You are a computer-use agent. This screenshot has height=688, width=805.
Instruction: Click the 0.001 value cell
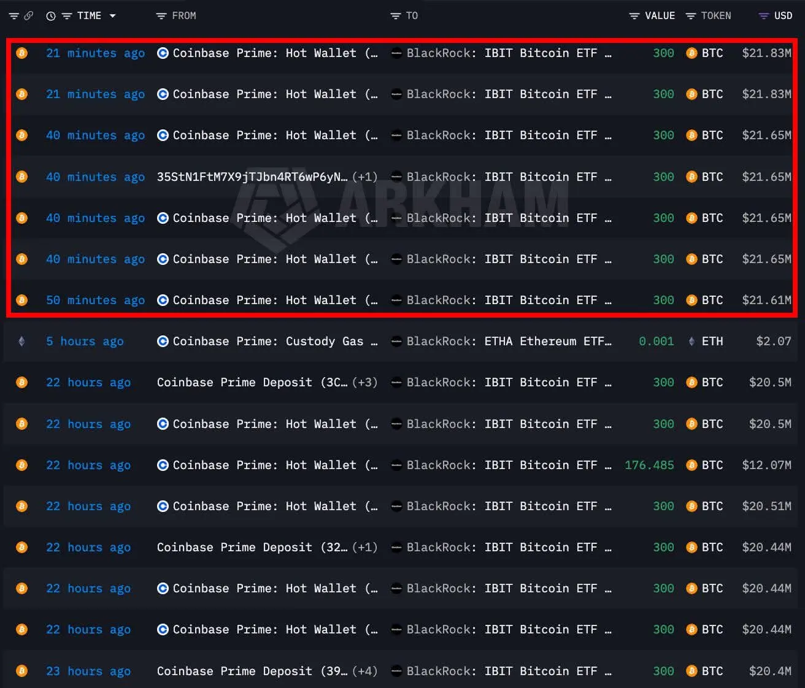(657, 342)
